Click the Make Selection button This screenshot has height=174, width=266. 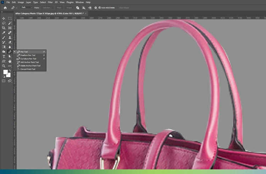(x=47, y=8)
